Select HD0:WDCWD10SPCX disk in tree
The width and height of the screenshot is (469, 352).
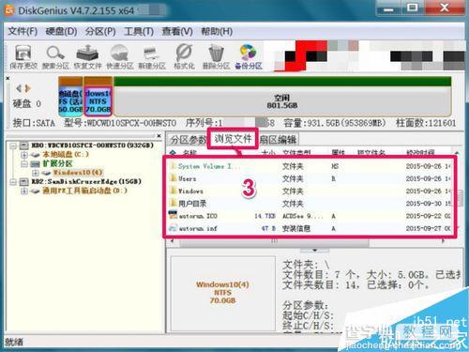tap(93, 145)
